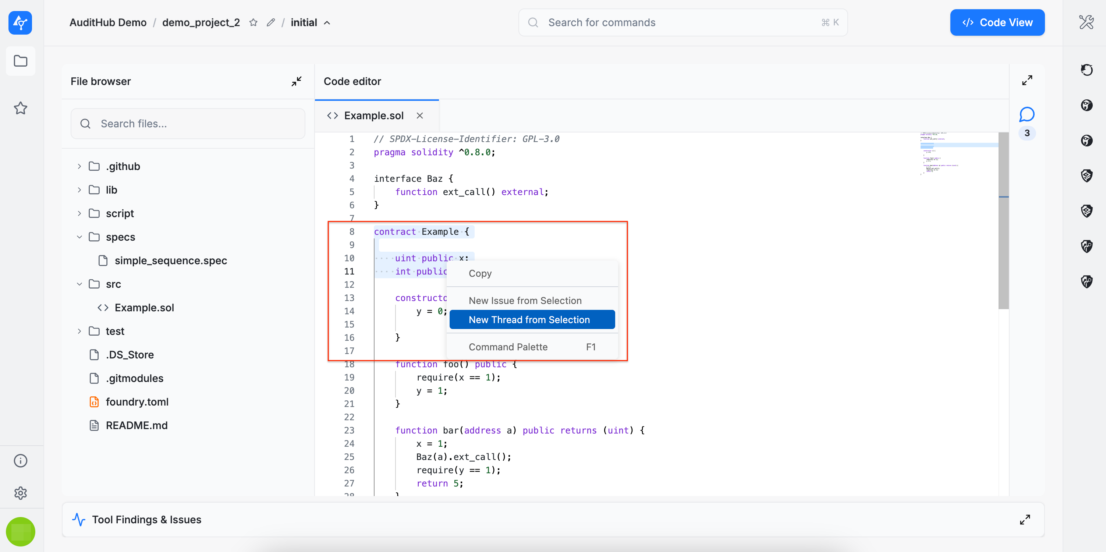The image size is (1106, 552).
Task: Focus the Search files input
Action: click(x=188, y=124)
